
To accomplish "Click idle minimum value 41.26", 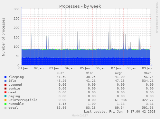I will pyautogui.click(x=91, y=81).
